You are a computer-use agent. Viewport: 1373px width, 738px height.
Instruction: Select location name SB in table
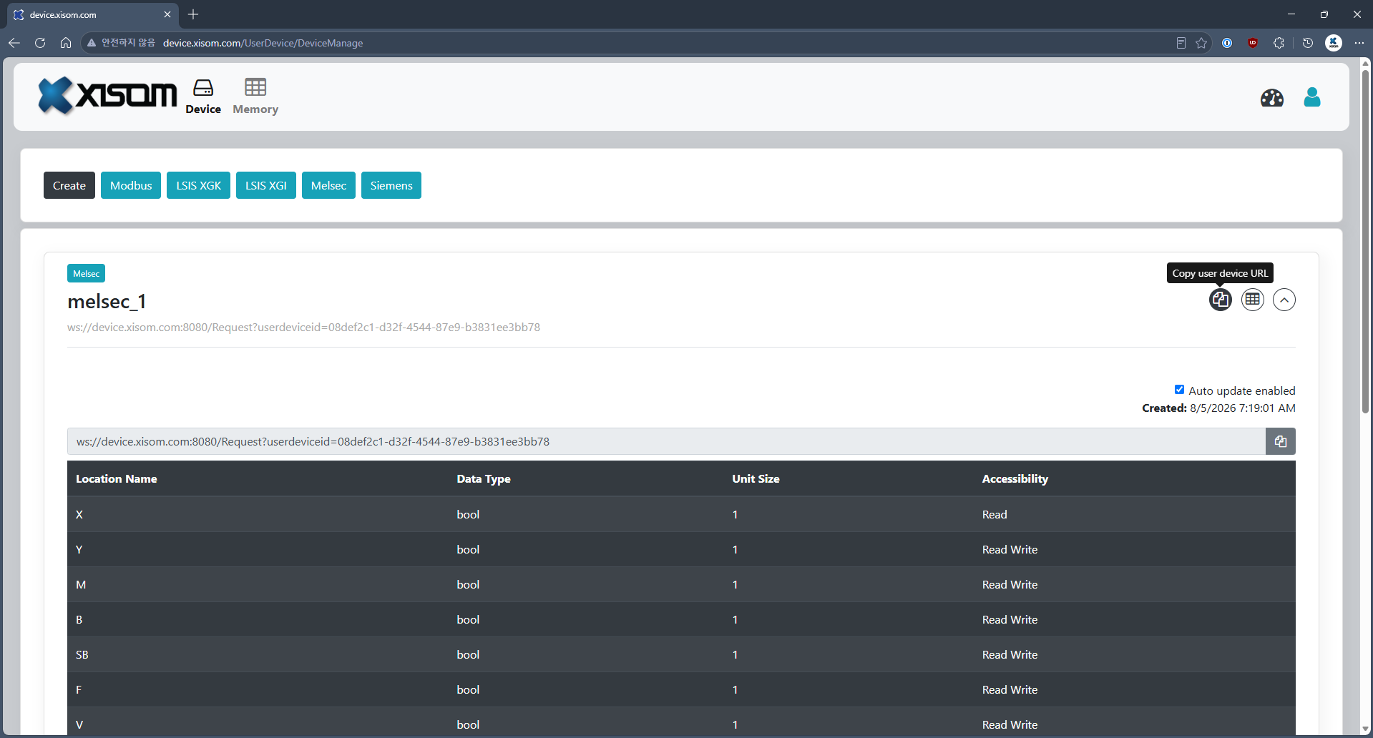tap(82, 654)
